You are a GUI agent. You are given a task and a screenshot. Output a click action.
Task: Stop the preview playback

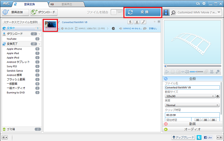click(172, 72)
